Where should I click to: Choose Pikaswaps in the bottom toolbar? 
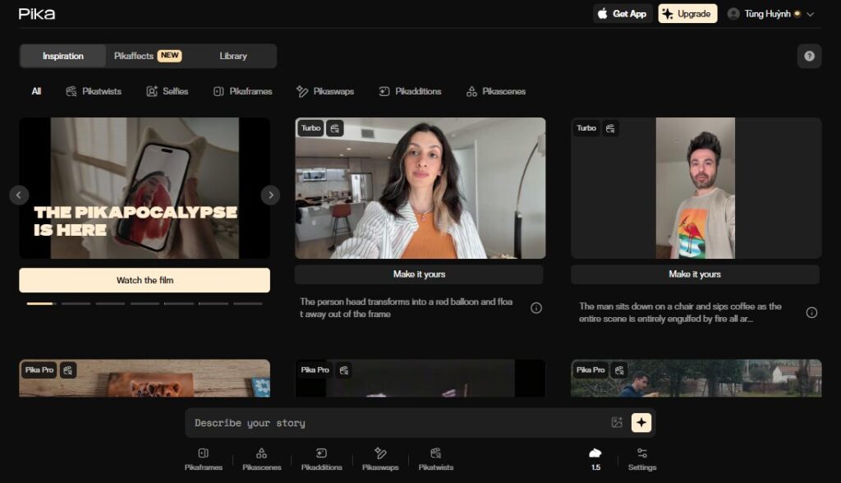[380, 458]
